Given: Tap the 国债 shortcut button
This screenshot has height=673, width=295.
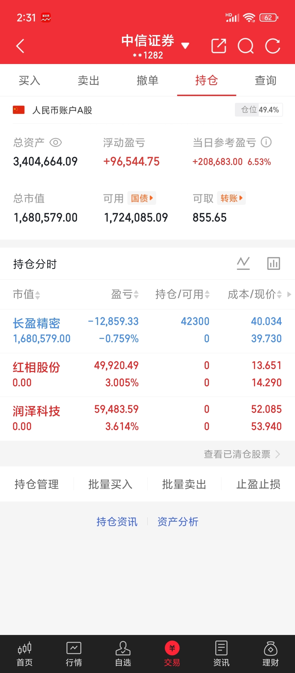Looking at the screenshot, I should click(x=141, y=198).
